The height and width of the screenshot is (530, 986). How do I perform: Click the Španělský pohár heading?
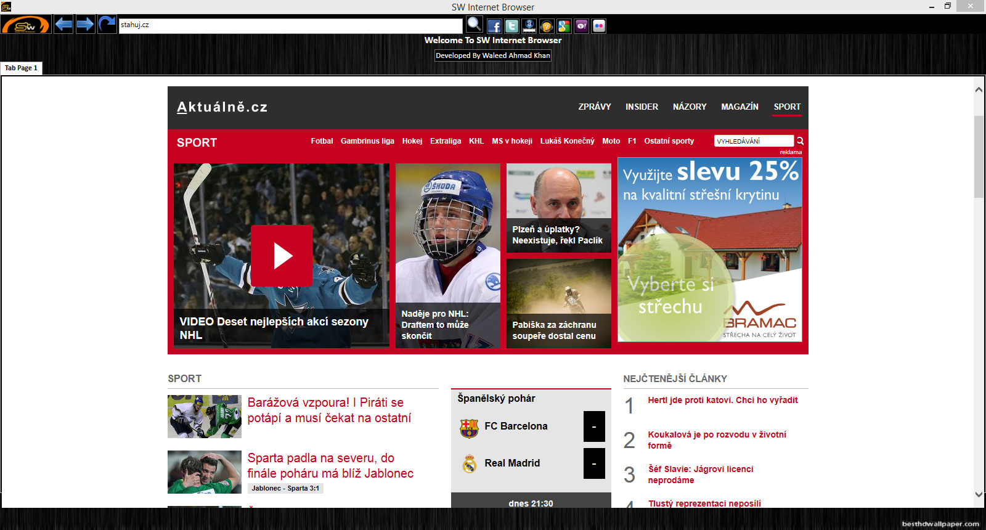496,398
